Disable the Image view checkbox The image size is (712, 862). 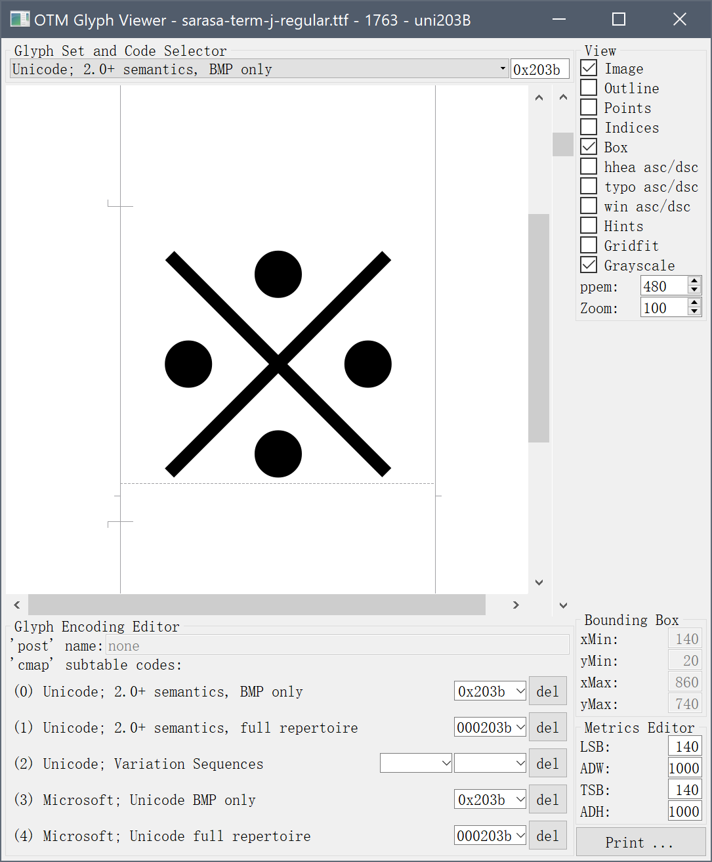pos(589,68)
